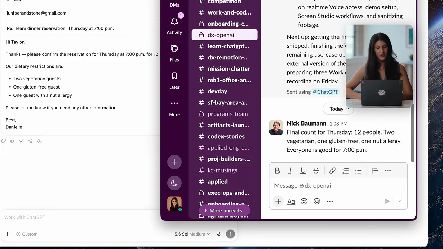The width and height of the screenshot is (443, 249).
Task: Open the dx-remotion-... channel
Action: (225, 57)
